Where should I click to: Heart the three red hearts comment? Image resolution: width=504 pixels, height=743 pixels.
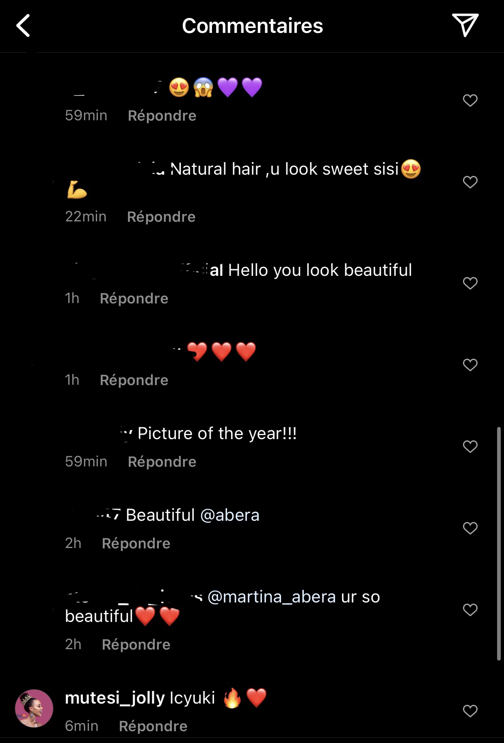tap(470, 365)
